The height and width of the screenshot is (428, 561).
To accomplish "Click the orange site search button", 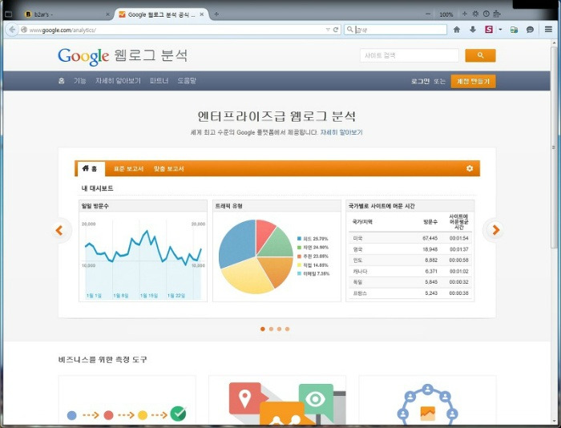I will (480, 55).
